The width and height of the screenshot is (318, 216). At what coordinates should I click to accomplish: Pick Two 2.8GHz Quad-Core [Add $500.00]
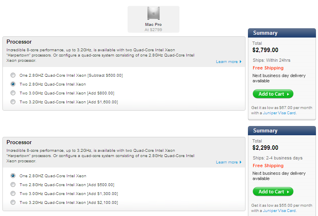[13, 185]
